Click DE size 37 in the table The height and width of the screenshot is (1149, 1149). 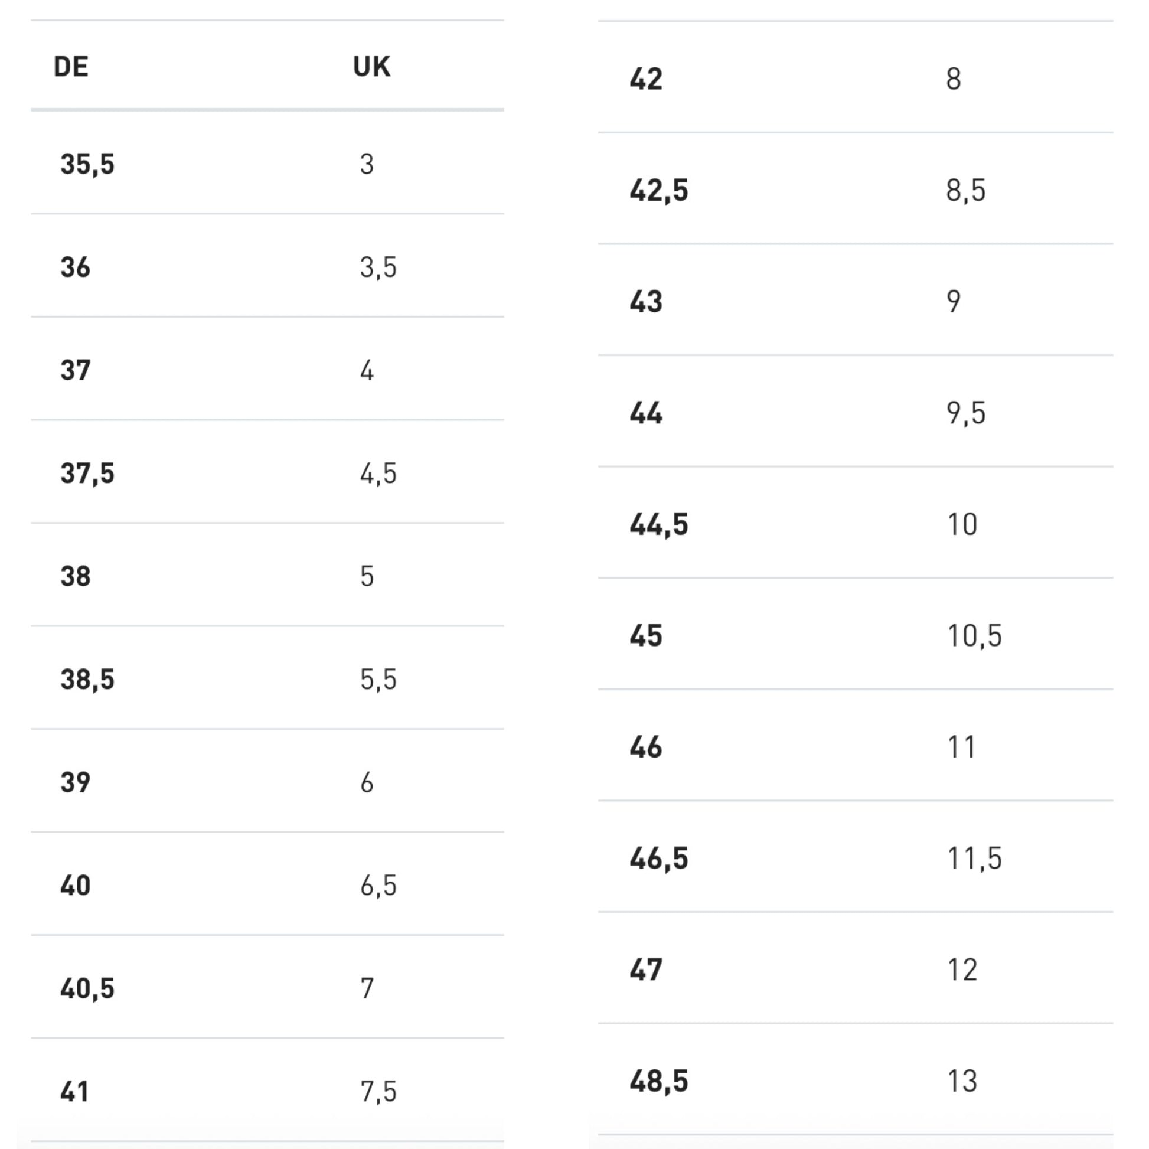tap(76, 371)
